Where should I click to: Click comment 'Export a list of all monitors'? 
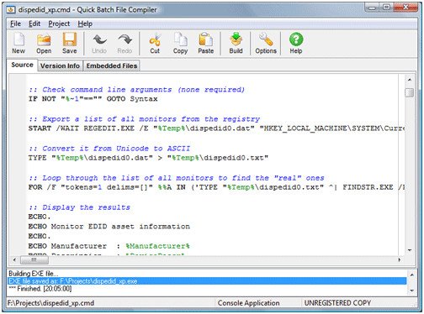[144, 119]
